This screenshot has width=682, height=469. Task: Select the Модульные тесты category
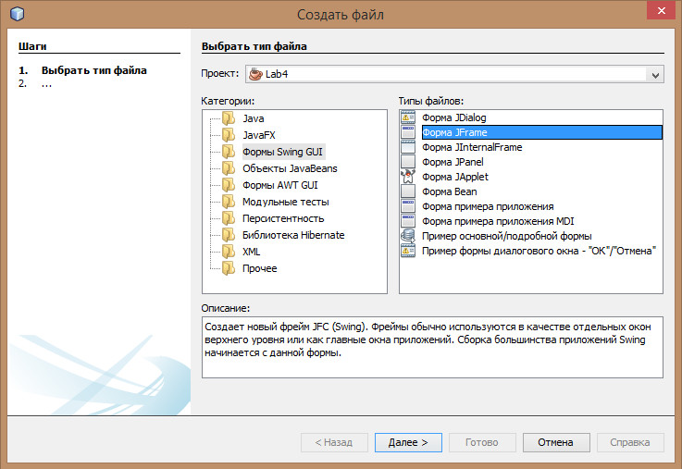pos(285,202)
